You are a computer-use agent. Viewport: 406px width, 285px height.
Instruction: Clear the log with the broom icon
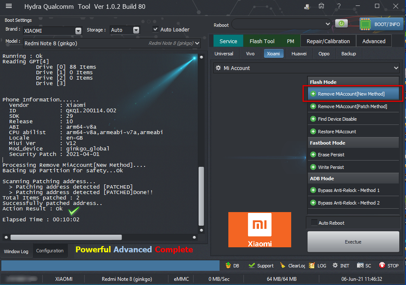coord(283,265)
